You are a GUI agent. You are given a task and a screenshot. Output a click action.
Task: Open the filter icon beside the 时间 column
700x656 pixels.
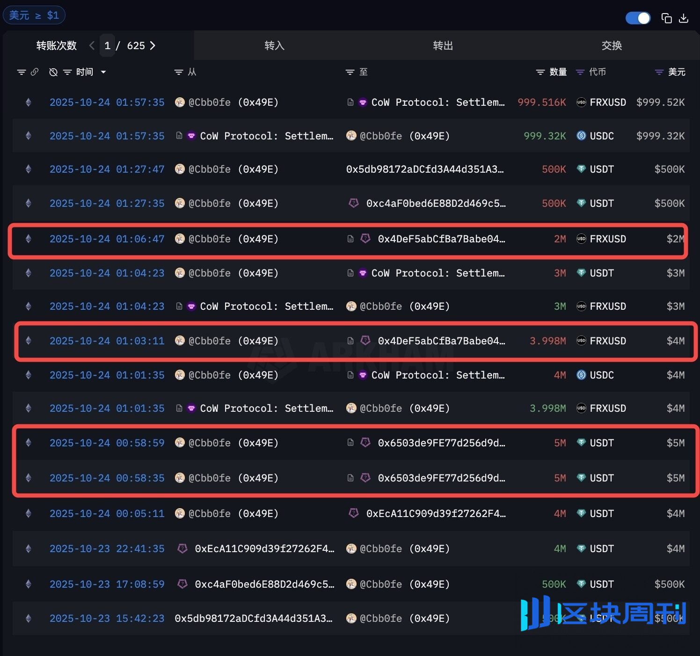[68, 72]
